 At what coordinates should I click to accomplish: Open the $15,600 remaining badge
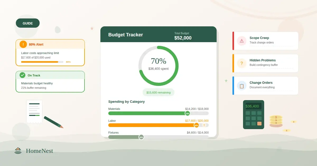point(158,92)
